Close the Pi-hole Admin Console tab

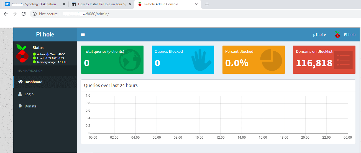(197, 4)
